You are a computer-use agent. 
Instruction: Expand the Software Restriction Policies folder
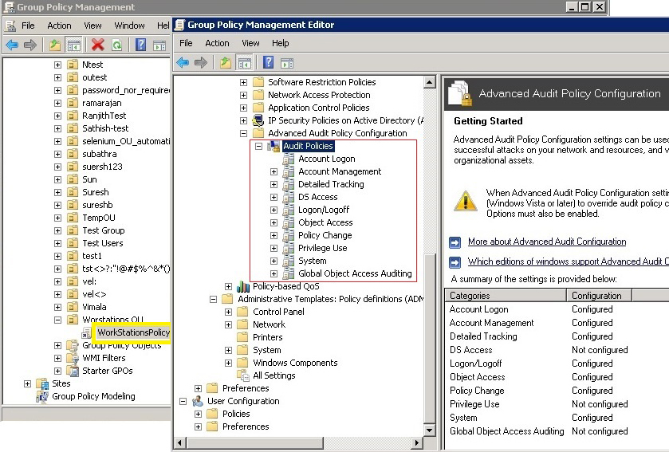point(243,82)
